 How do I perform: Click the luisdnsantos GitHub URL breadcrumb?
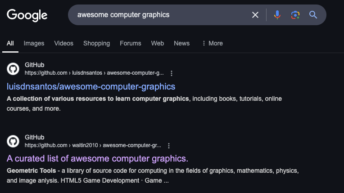point(94,73)
